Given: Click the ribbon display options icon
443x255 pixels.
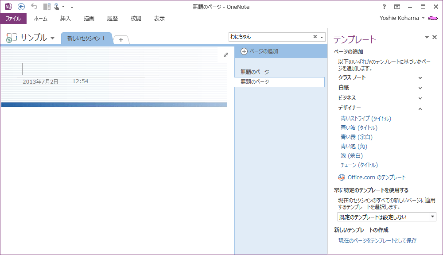Looking at the screenshot, I should pyautogui.click(x=397, y=7).
